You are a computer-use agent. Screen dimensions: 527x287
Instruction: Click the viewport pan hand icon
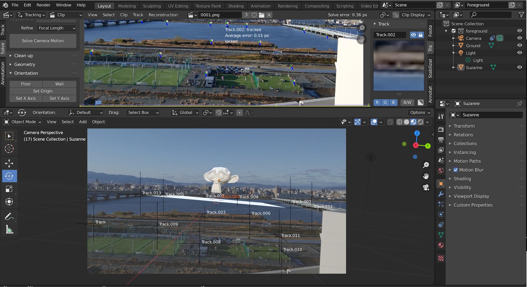click(426, 176)
